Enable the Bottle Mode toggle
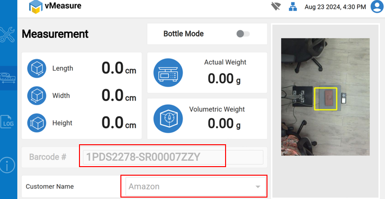 point(243,34)
